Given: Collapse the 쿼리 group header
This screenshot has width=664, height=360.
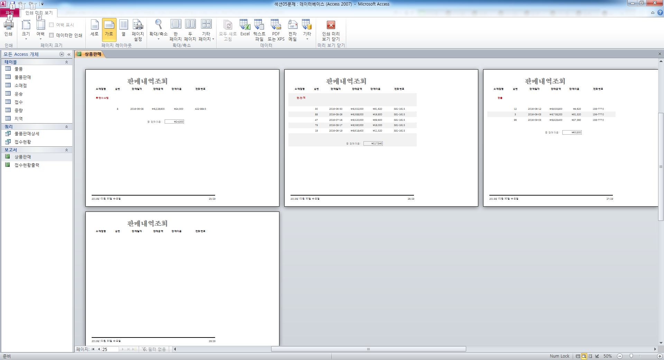Looking at the screenshot, I should 66,127.
